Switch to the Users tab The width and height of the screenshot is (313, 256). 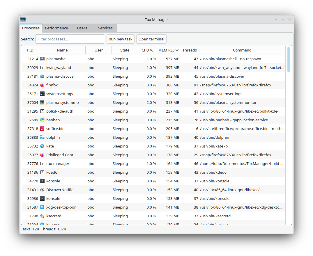click(82, 28)
